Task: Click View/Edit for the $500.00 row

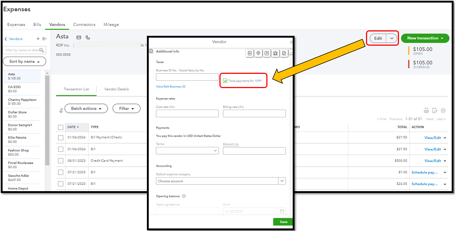Action: [433, 161]
